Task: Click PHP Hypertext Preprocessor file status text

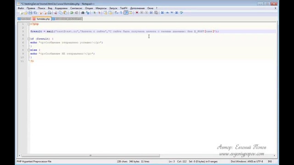Action: click(34, 161)
